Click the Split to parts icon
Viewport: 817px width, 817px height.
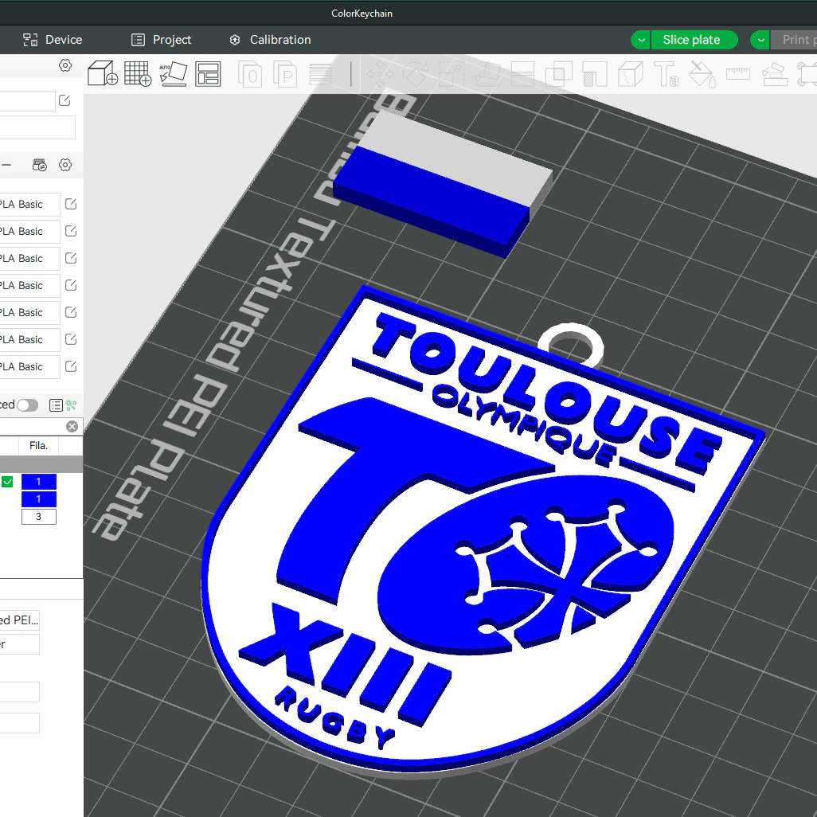click(285, 74)
